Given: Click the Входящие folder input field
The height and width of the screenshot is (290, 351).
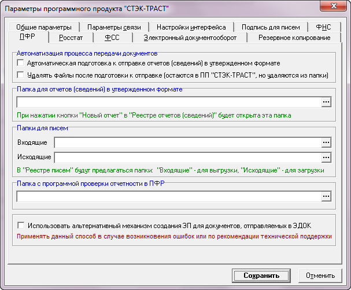Looking at the screenshot, I should [x=188, y=142].
